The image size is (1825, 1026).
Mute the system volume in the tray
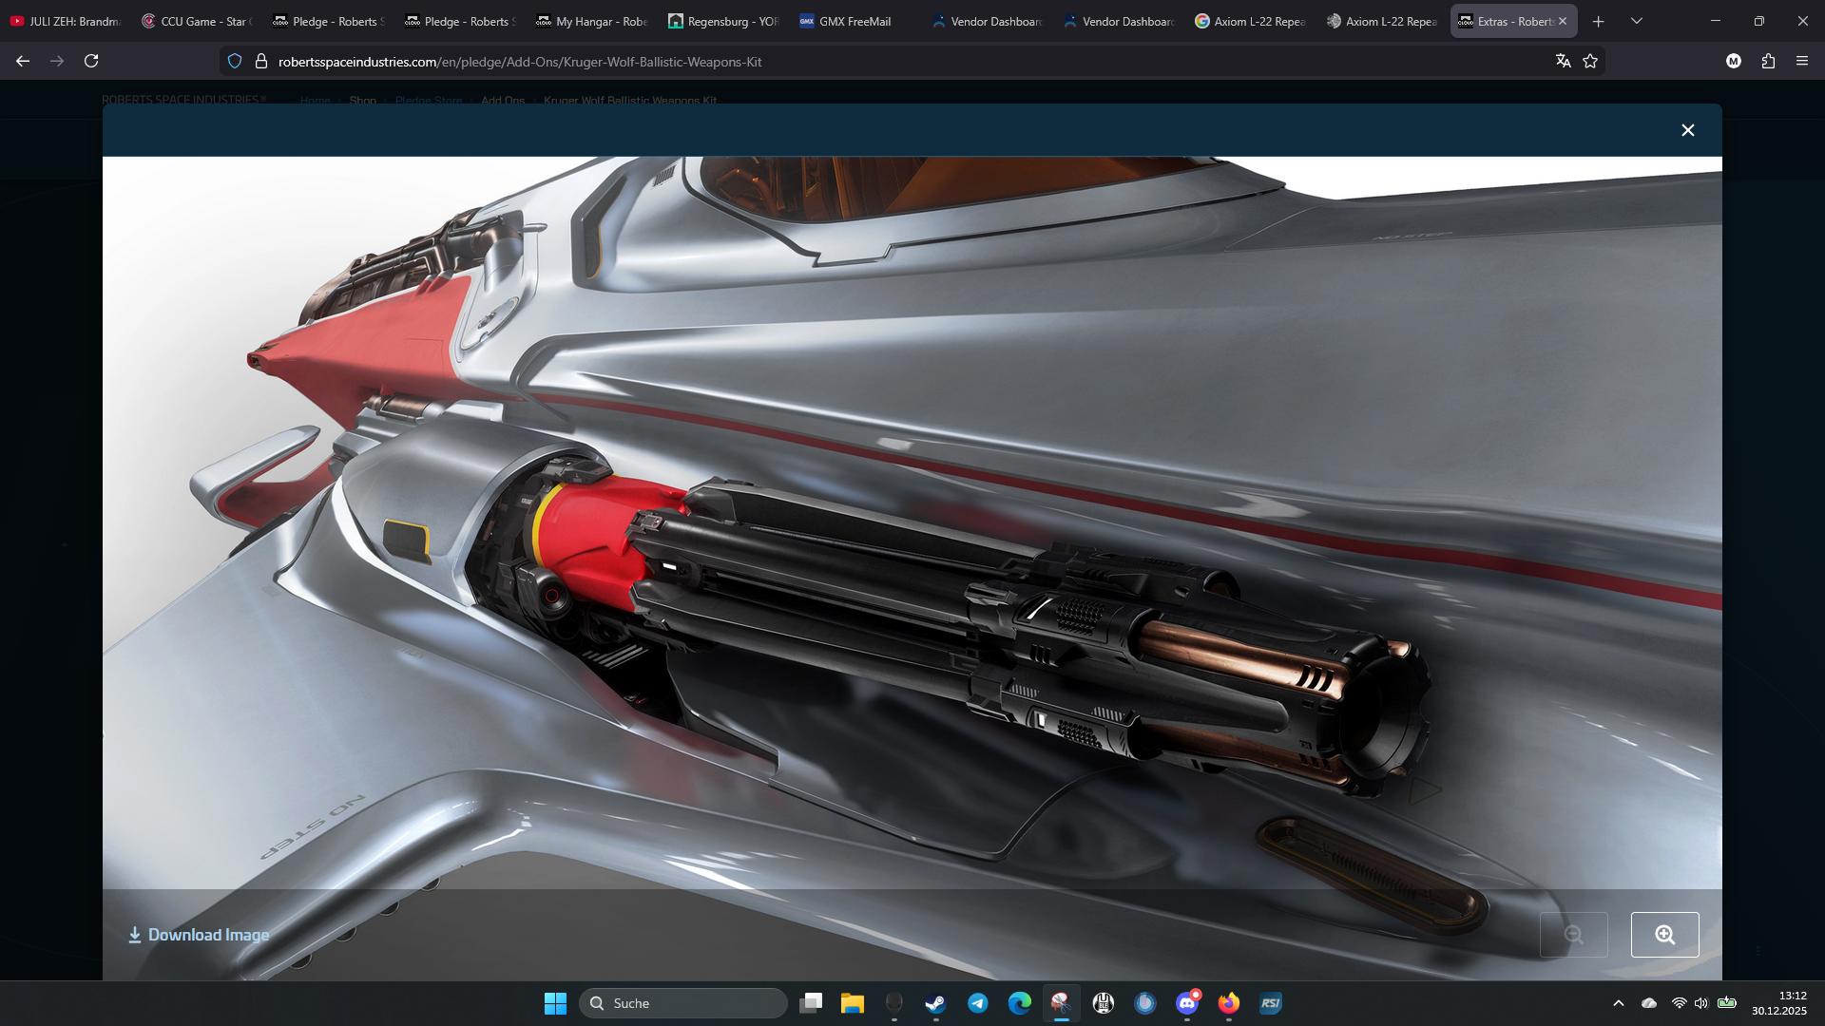point(1701,1002)
